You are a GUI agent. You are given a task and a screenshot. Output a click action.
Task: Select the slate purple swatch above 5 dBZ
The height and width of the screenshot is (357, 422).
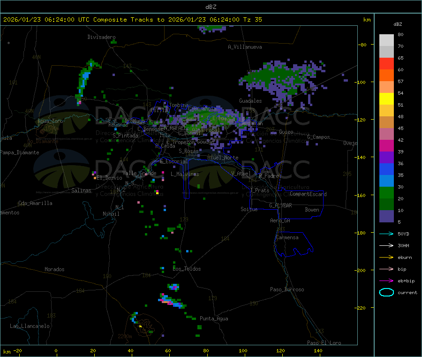(x=386, y=216)
